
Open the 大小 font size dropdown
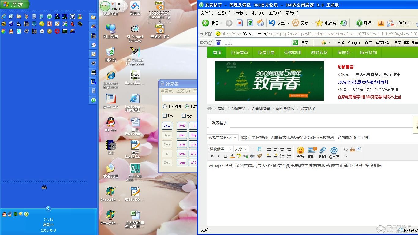pos(241,149)
